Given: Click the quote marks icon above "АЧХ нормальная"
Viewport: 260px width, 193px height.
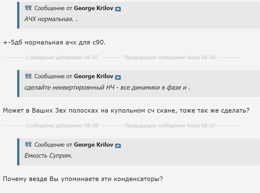Looking at the screenshot, I should tap(28, 8).
